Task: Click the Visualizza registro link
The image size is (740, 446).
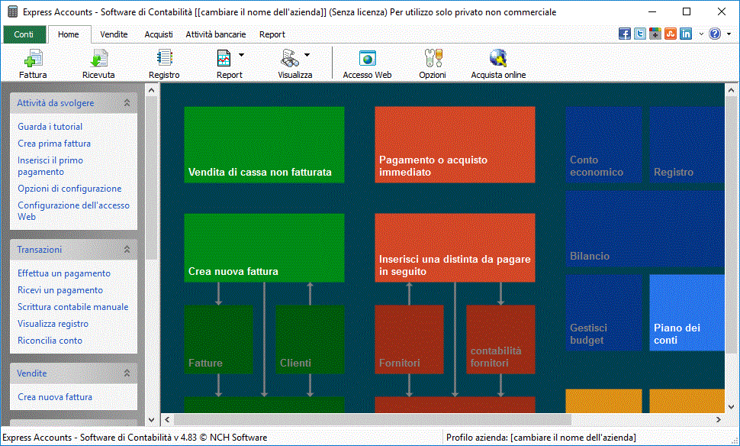Action: [x=53, y=324]
